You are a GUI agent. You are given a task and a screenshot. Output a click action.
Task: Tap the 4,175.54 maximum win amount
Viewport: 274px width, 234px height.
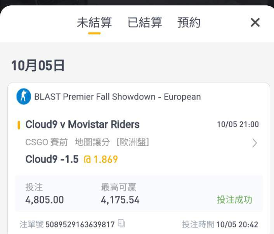point(120,200)
